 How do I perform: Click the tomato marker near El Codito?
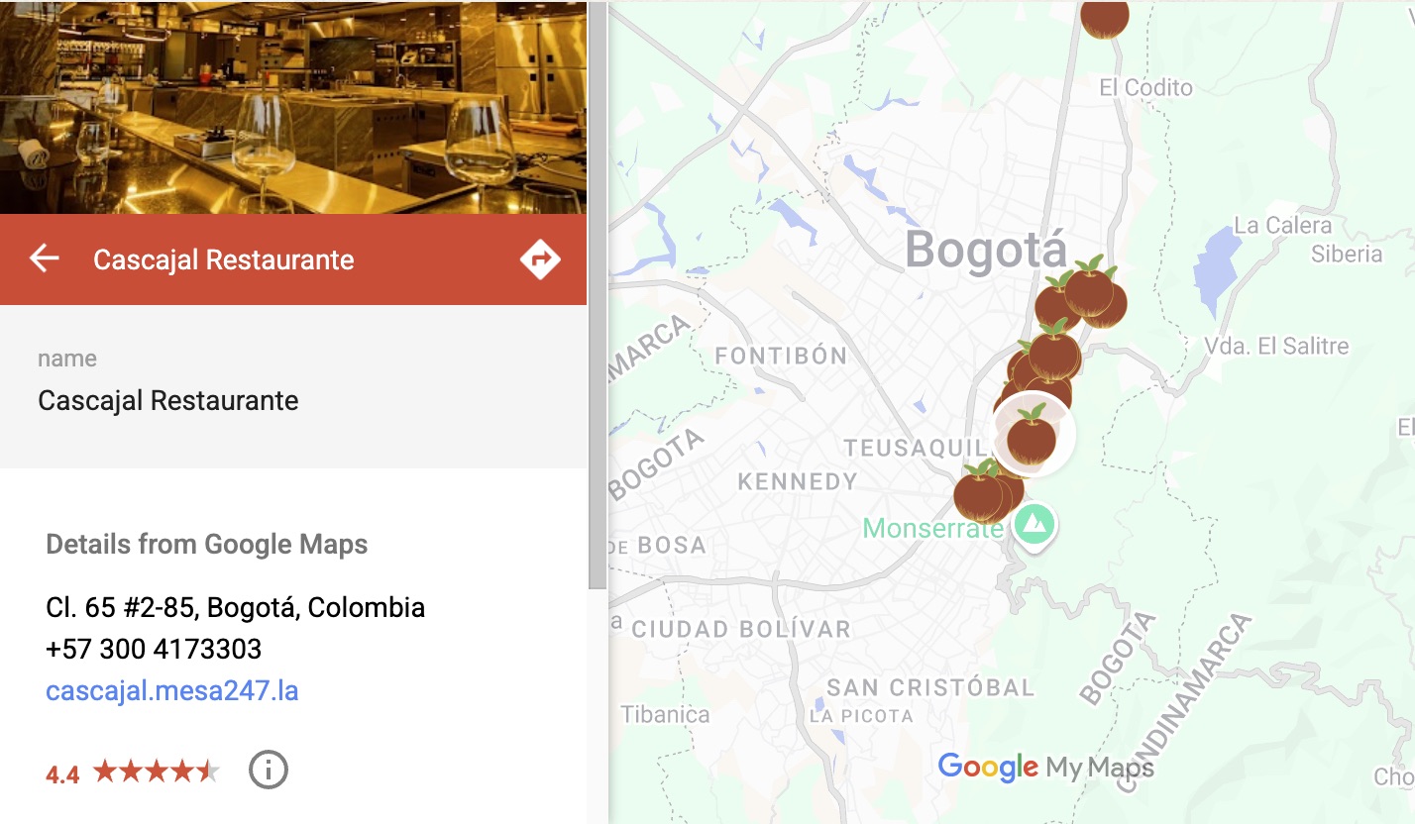[1104, 17]
